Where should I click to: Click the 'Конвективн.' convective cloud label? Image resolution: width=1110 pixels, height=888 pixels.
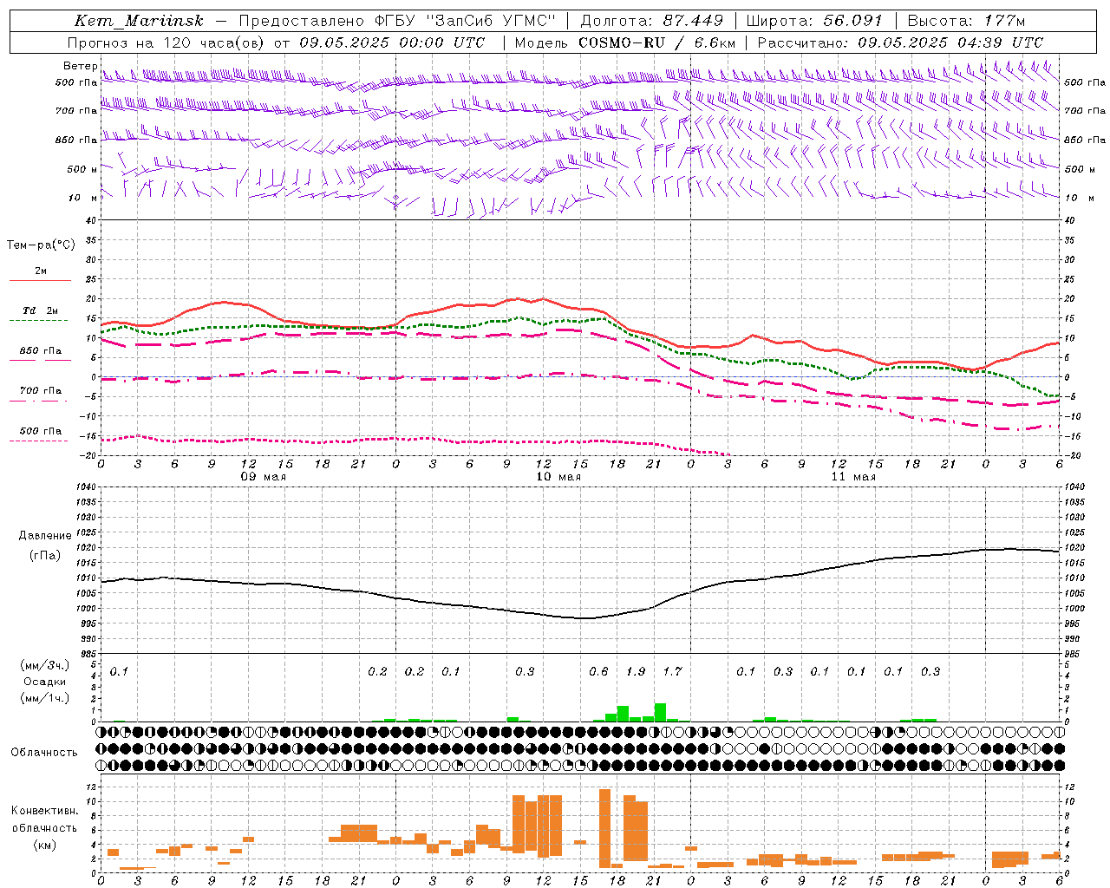45,811
